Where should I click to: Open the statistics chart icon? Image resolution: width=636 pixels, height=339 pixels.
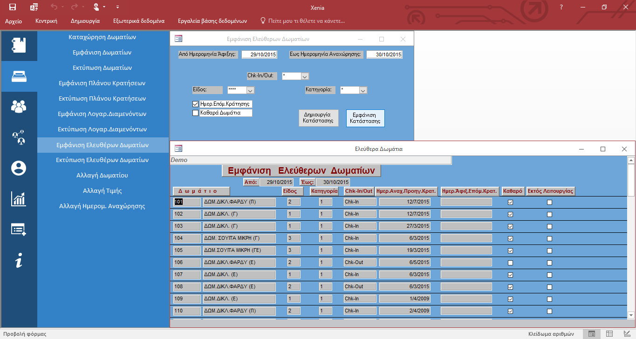(x=19, y=198)
